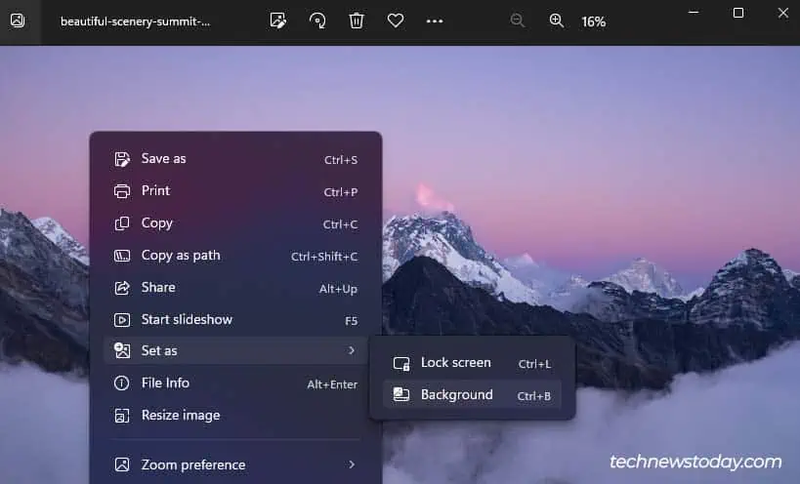Image resolution: width=800 pixels, height=484 pixels.
Task: Expand the Set as submenu arrow
Action: click(352, 350)
